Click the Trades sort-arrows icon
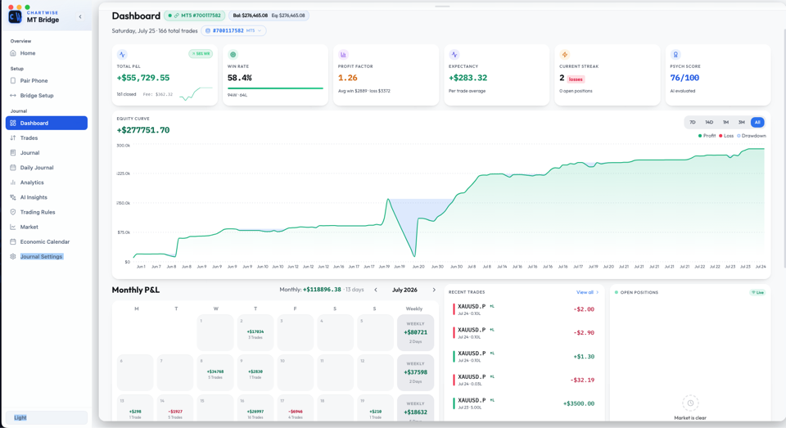The image size is (786, 428). 13,137
